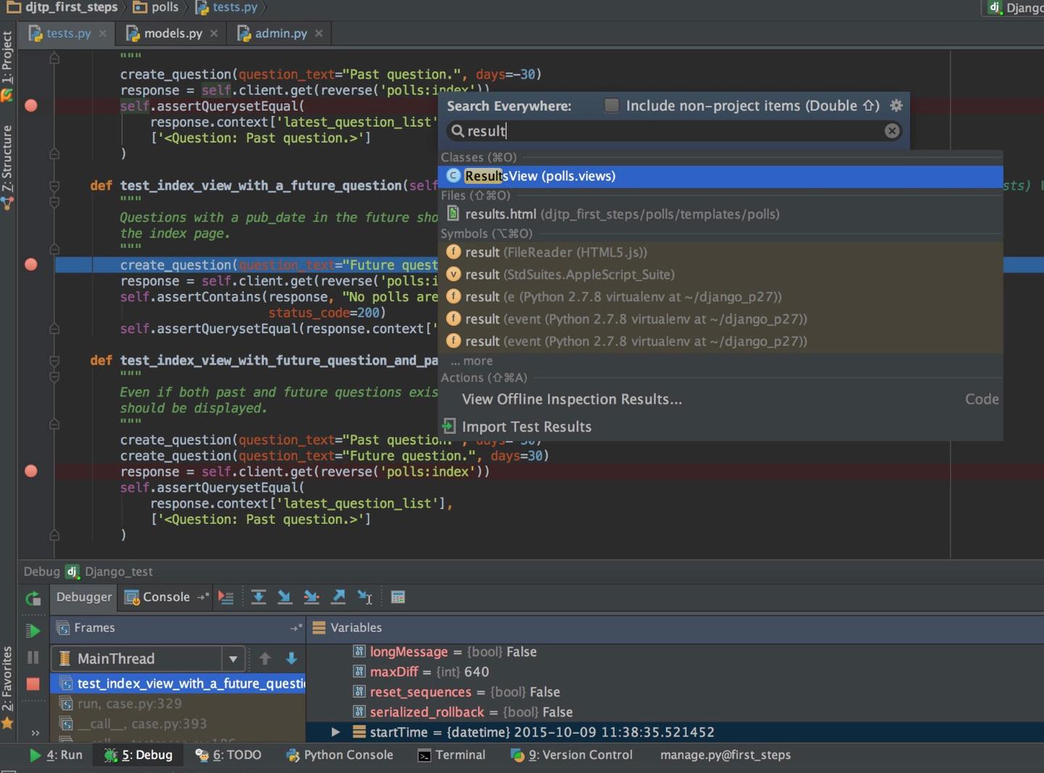Stop the debug session

tap(33, 684)
